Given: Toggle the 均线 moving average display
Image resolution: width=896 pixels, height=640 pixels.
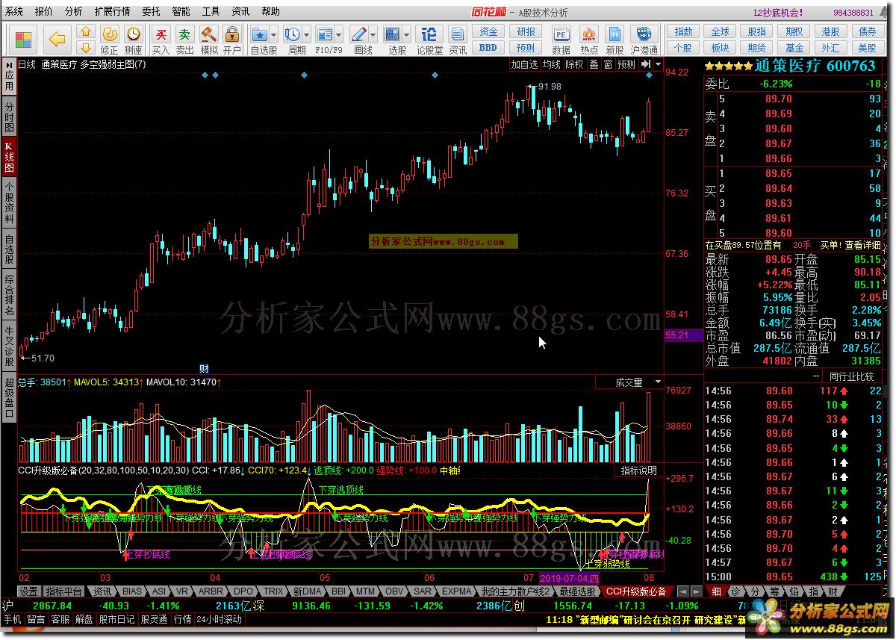Looking at the screenshot, I should [x=551, y=65].
